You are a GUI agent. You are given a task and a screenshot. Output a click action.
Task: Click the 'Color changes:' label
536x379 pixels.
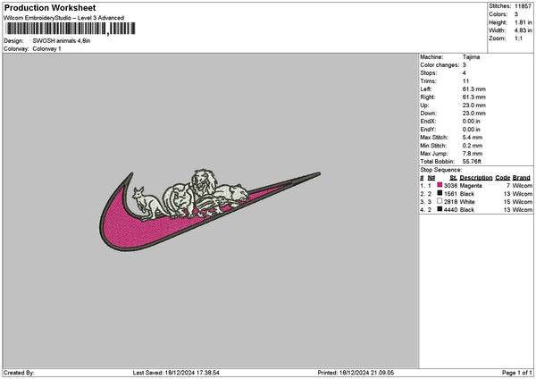(x=440, y=65)
